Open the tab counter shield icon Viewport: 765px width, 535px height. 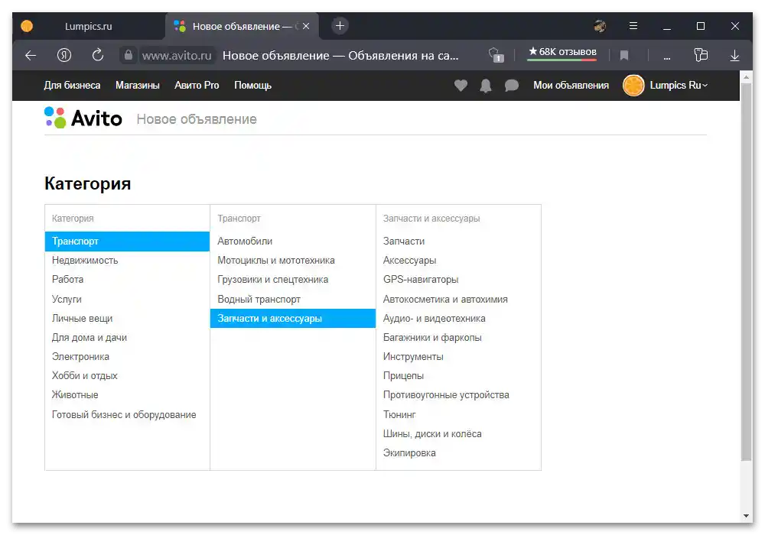(x=496, y=55)
